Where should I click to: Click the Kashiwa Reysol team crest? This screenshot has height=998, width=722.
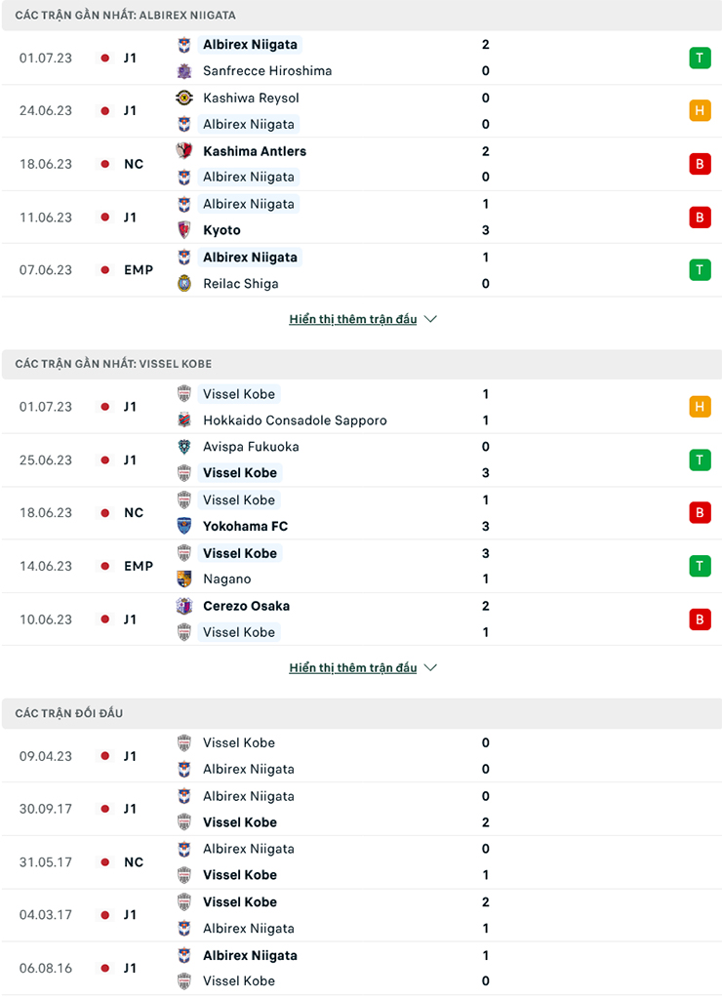[x=184, y=98]
